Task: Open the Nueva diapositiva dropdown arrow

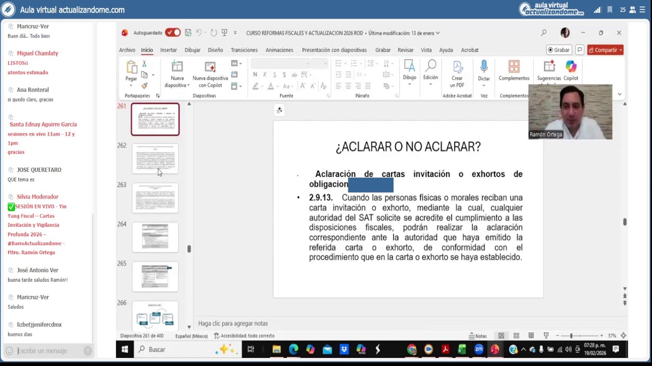Action: point(188,85)
